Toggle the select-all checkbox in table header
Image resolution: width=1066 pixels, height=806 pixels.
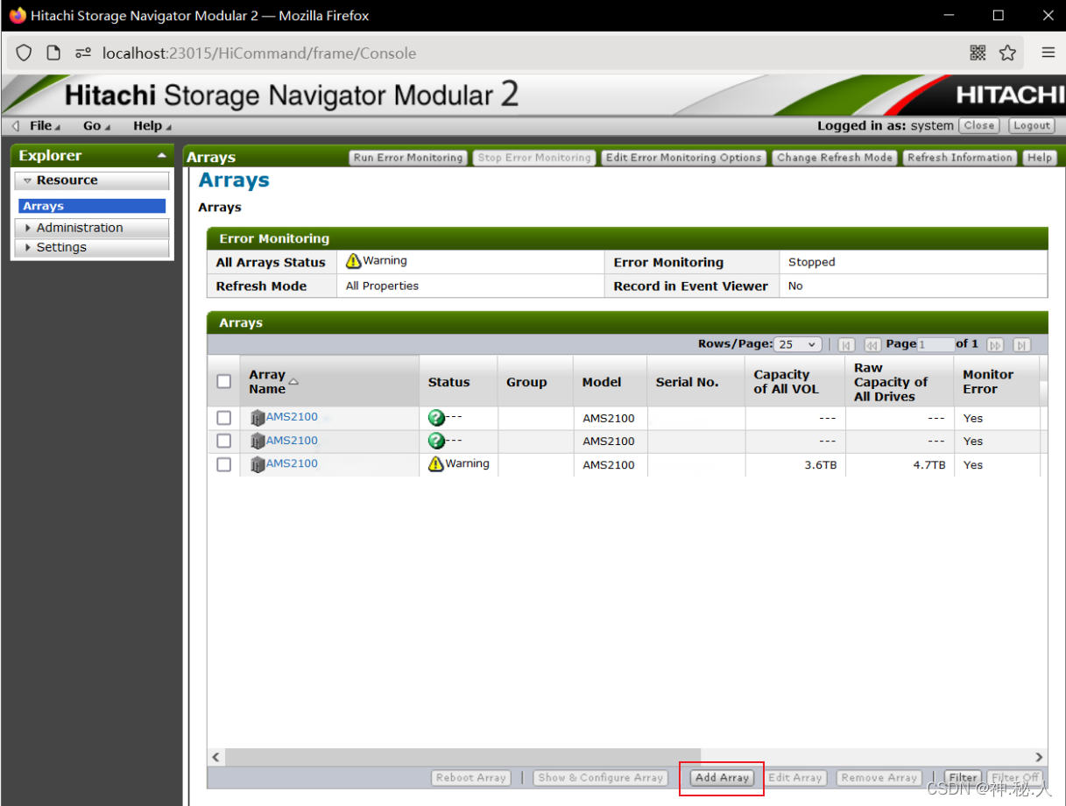[224, 381]
